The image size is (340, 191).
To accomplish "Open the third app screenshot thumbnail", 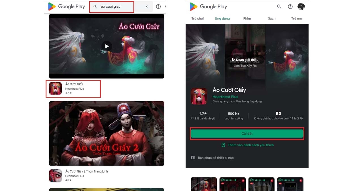I will (x=262, y=184).
